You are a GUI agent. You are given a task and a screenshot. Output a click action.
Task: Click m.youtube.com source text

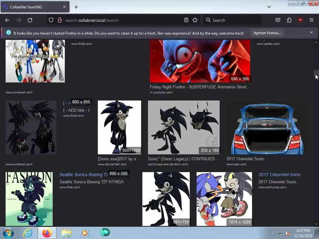point(161,92)
